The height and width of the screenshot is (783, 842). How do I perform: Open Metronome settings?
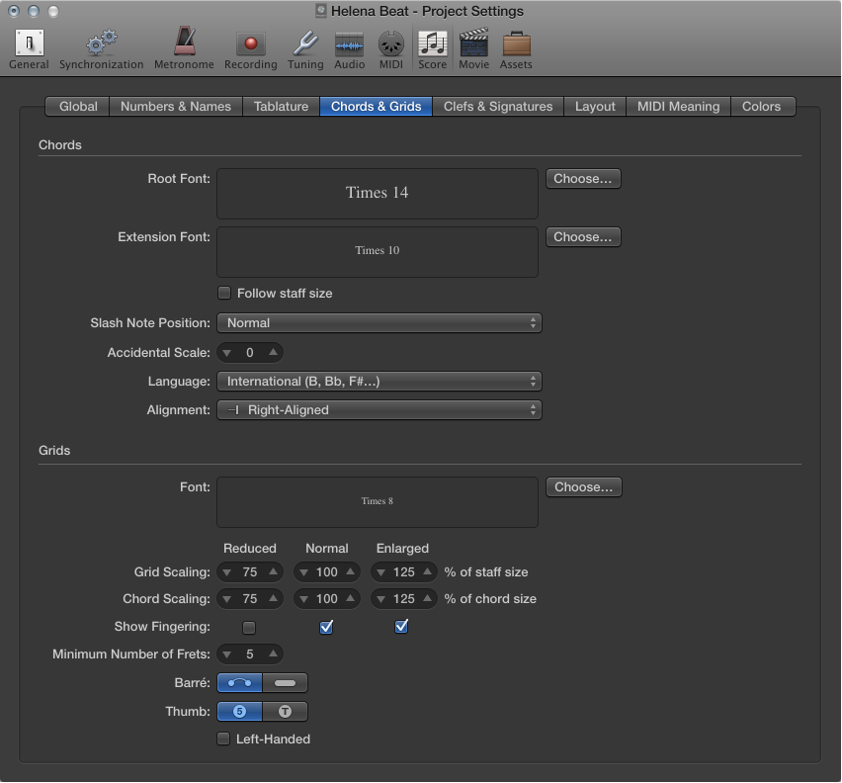point(183,44)
